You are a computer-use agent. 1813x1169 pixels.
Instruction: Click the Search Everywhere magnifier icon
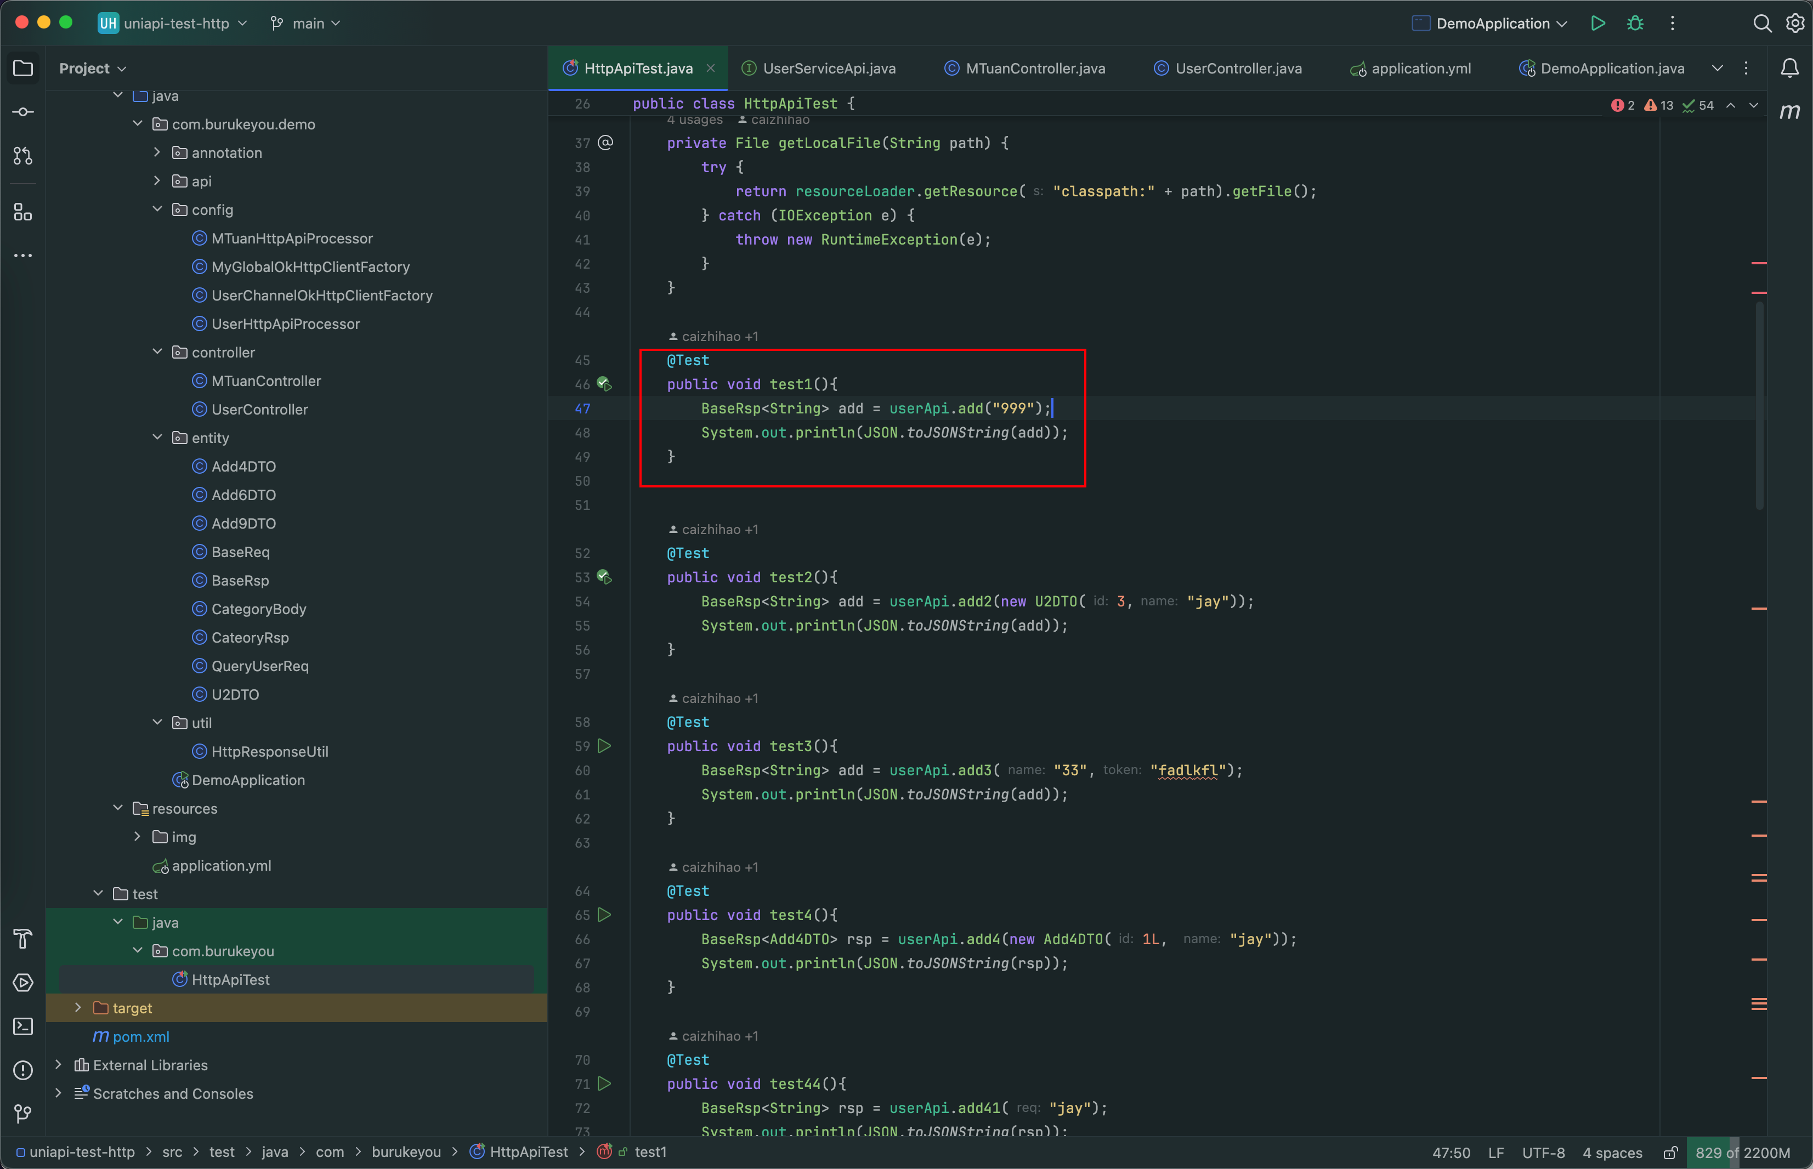pos(1761,24)
